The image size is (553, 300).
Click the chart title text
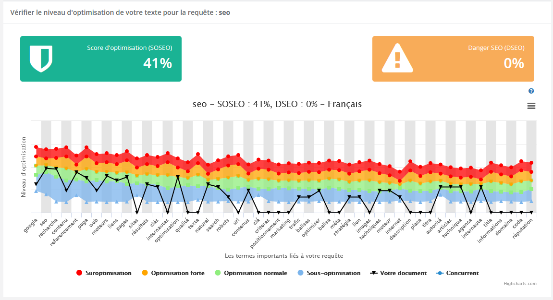click(x=277, y=104)
